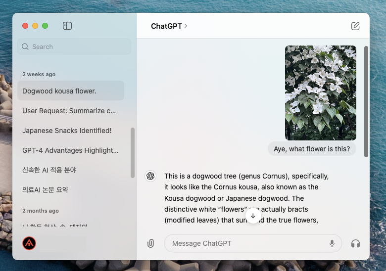Start voice mode with headphones icon
The image size is (386, 271).
click(x=355, y=244)
